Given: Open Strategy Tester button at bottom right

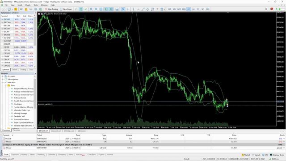Looking at the screenshot, I should click(277, 155).
